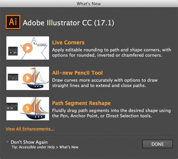This screenshot has height=159, width=178.
Task: Click the Adobe Illustrator Ai logo
Action: (x=13, y=22)
